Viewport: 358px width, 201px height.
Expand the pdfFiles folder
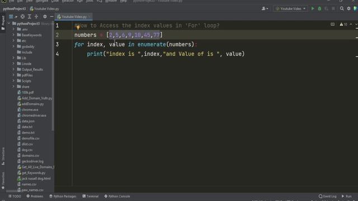[13, 75]
